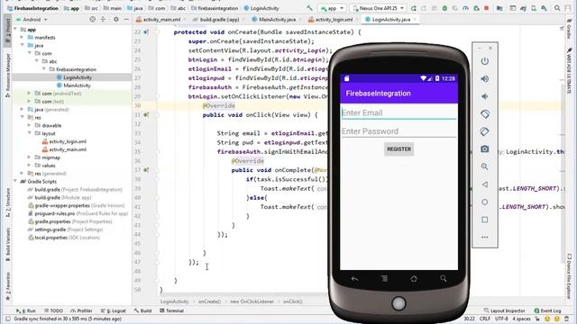577x324 pixels.
Task: Open the SDK Manager icon
Action: tap(544, 8)
